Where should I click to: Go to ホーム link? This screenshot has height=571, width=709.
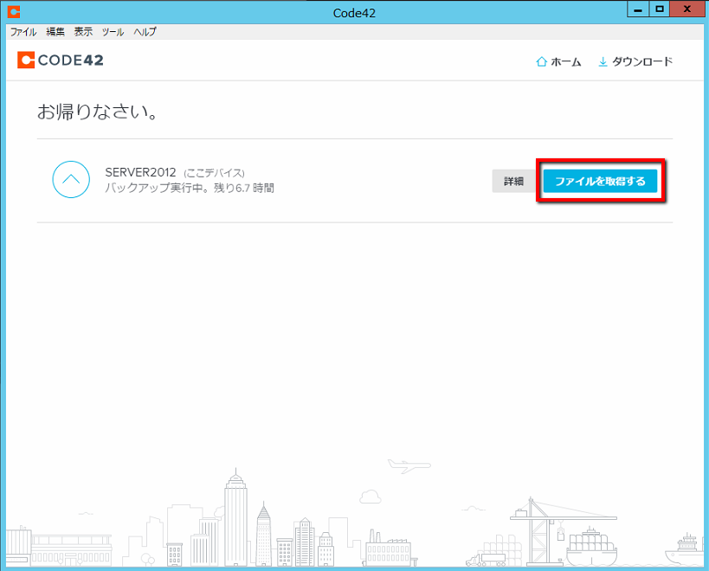pyautogui.click(x=558, y=61)
